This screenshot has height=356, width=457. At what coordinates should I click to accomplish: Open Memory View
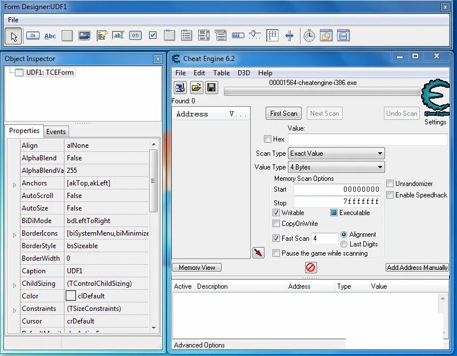[197, 267]
